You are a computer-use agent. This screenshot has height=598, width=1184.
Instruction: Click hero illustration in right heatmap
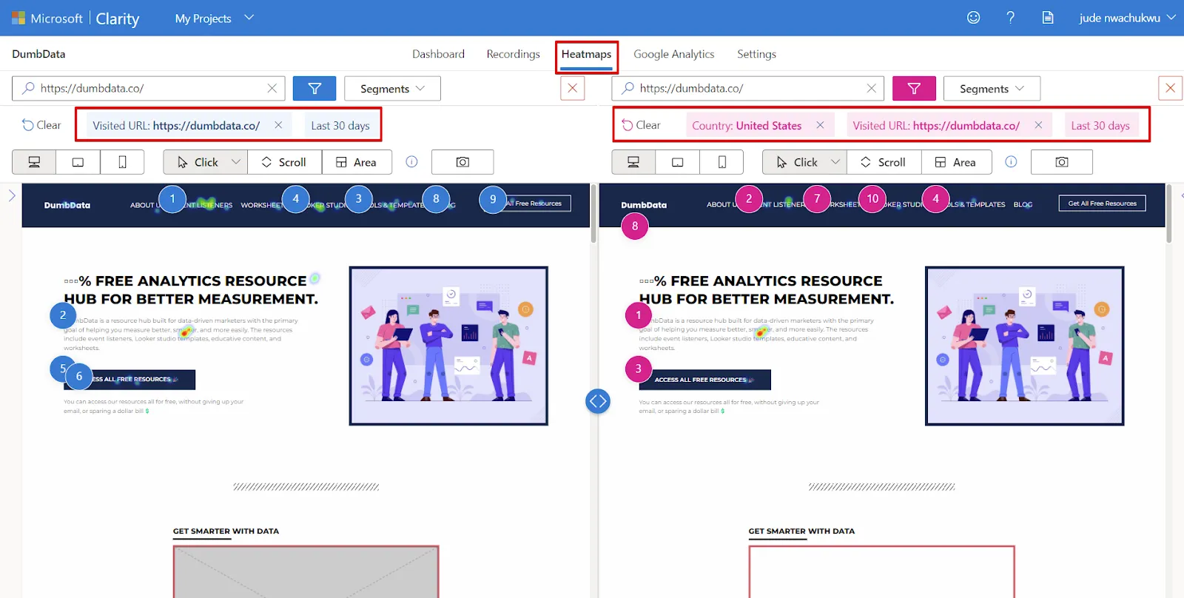(1024, 346)
